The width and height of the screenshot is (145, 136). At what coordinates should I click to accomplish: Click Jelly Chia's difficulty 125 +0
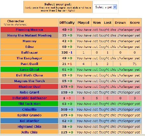coord(67,132)
